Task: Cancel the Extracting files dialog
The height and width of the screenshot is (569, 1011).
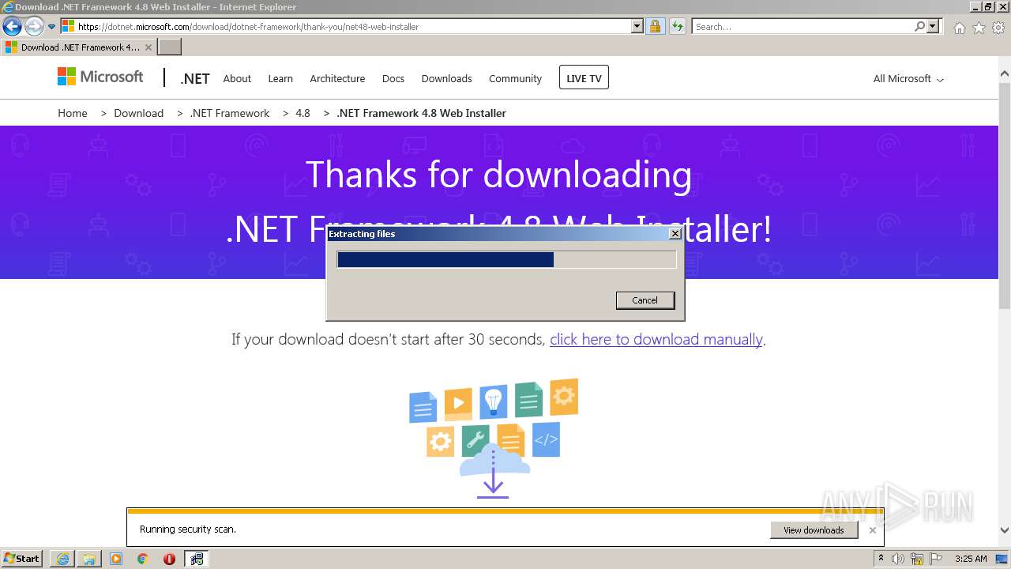Action: point(645,300)
